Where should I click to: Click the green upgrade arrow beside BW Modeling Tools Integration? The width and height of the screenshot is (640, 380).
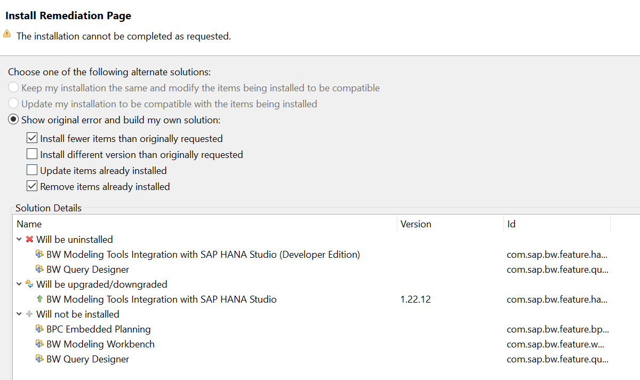pyautogui.click(x=39, y=299)
